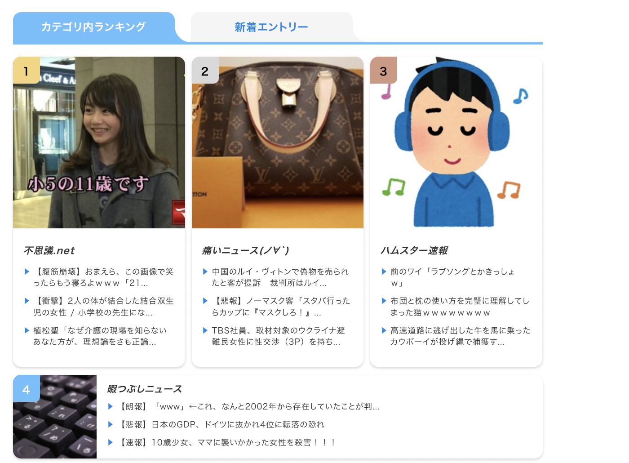Open rank 1 thumbnail of girl photo
Screen dimensions: 629x463
coord(99,142)
